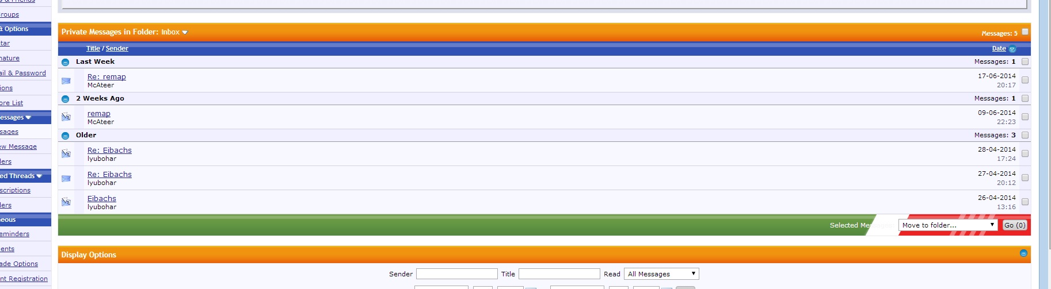1051x289 pixels.
Task: Check the select-all messages checkbox in header
Action: click(1025, 32)
